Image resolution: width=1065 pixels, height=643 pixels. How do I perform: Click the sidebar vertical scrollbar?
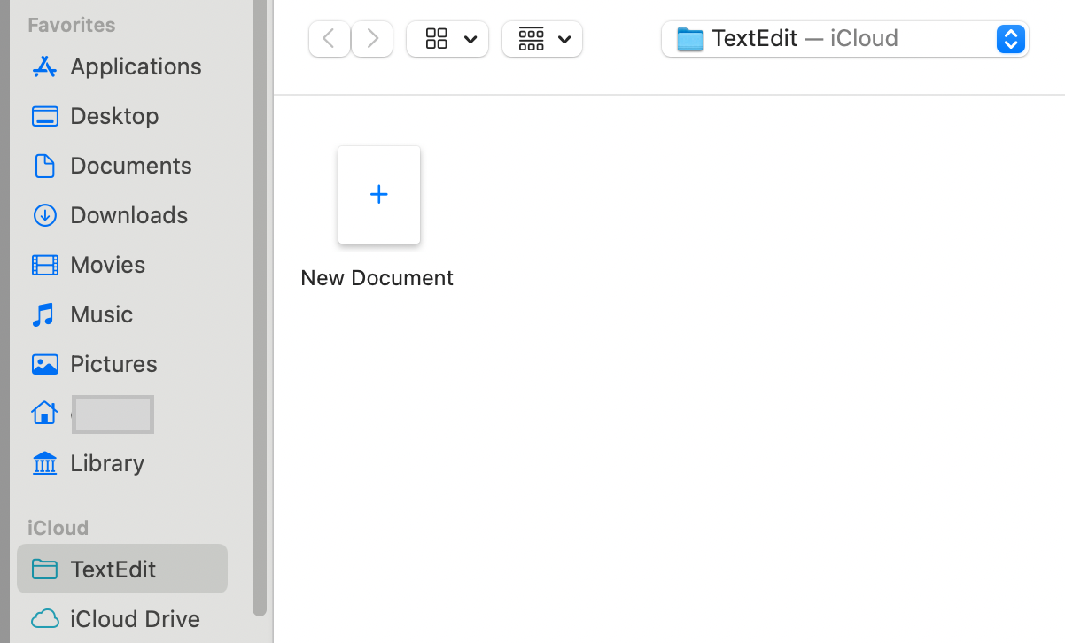coord(260,307)
